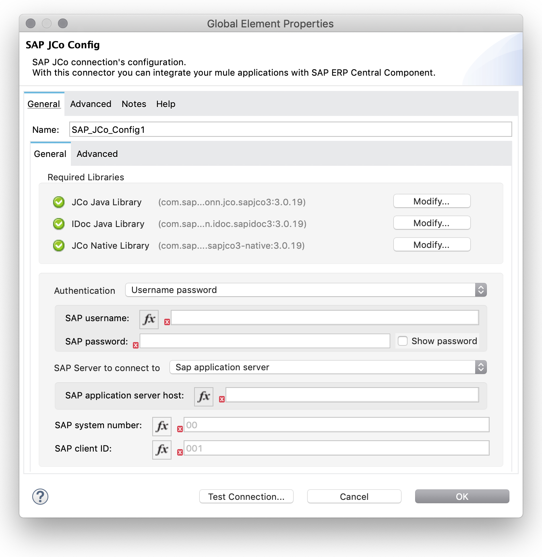Cancel the Global Element Properties dialog
Screen dimensions: 542x557
(354, 497)
